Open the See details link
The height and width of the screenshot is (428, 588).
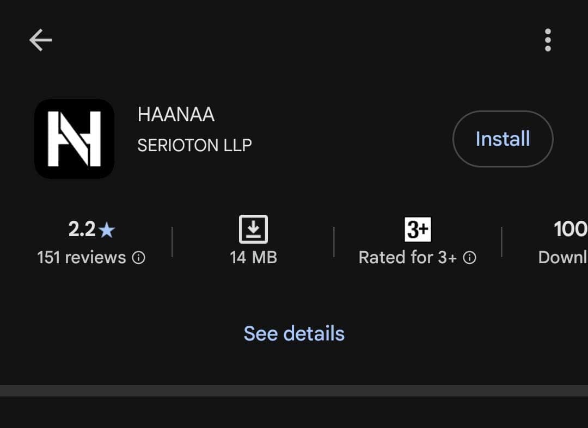click(x=294, y=333)
